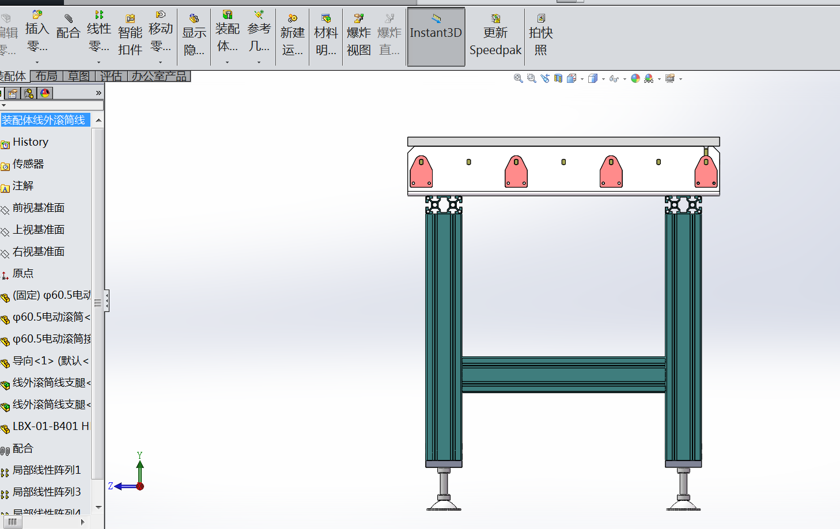Select the 原点 origin item
The height and width of the screenshot is (529, 840).
[x=23, y=273]
